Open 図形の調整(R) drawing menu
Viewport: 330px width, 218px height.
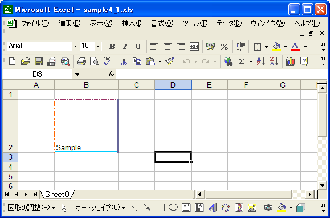point(31,208)
